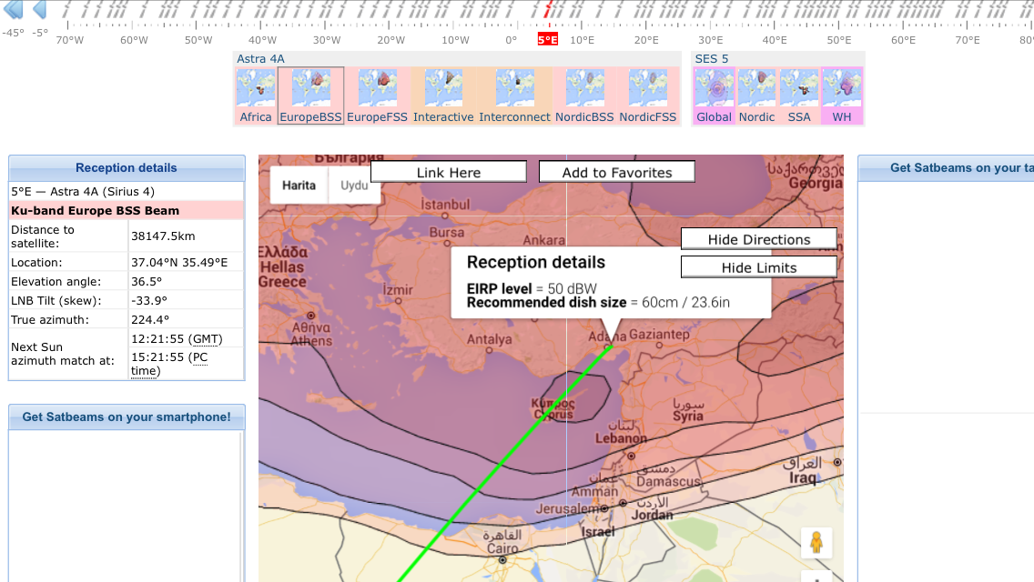Open the SES 5 SSA beam

click(x=799, y=89)
